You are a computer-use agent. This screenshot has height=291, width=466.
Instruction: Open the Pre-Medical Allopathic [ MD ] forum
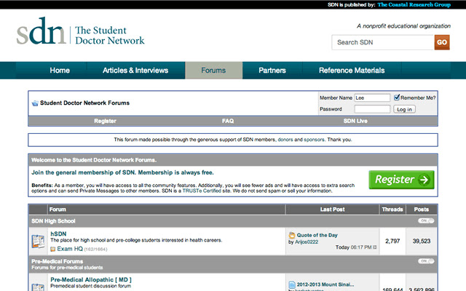coord(91,279)
